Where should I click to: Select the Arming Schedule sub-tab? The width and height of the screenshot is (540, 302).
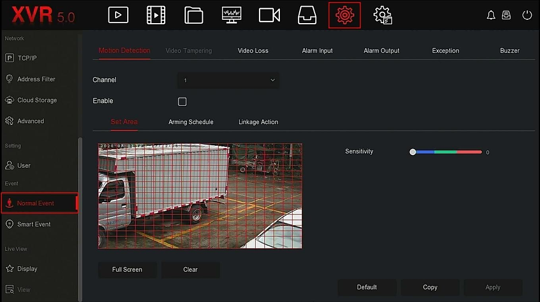click(191, 122)
